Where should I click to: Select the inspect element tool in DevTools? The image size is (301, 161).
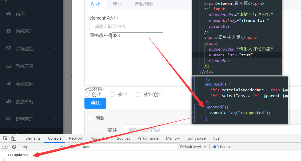[x=5, y=138]
